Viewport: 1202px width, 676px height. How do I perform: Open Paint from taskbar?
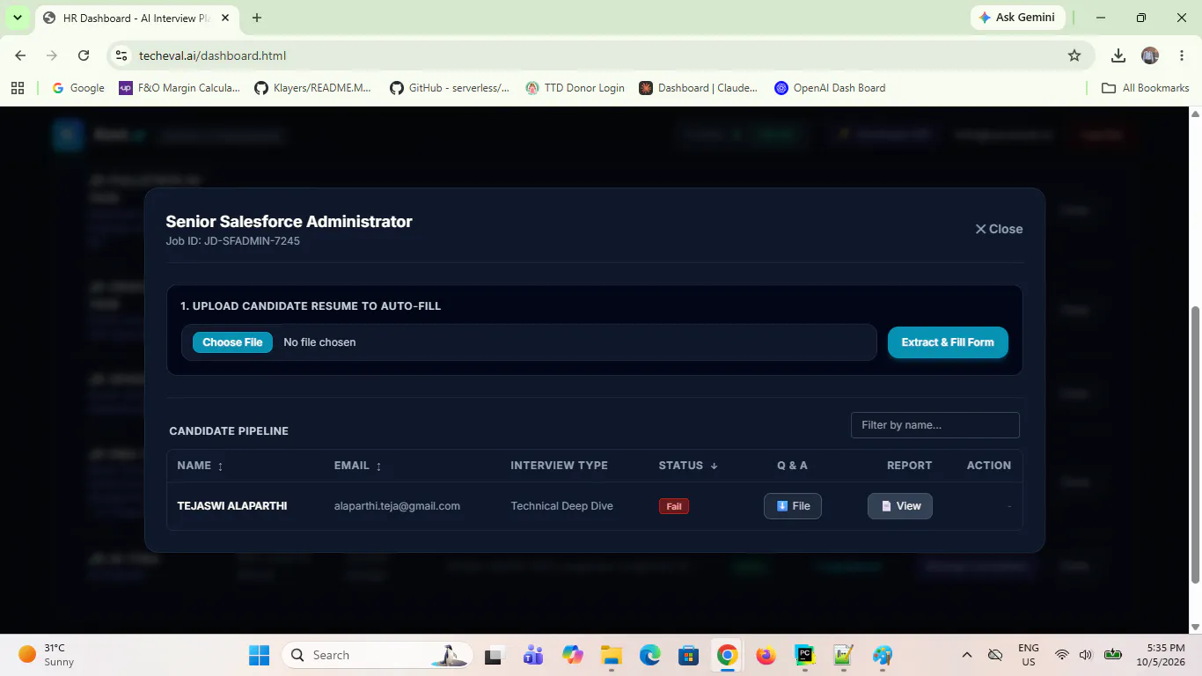coord(883,655)
